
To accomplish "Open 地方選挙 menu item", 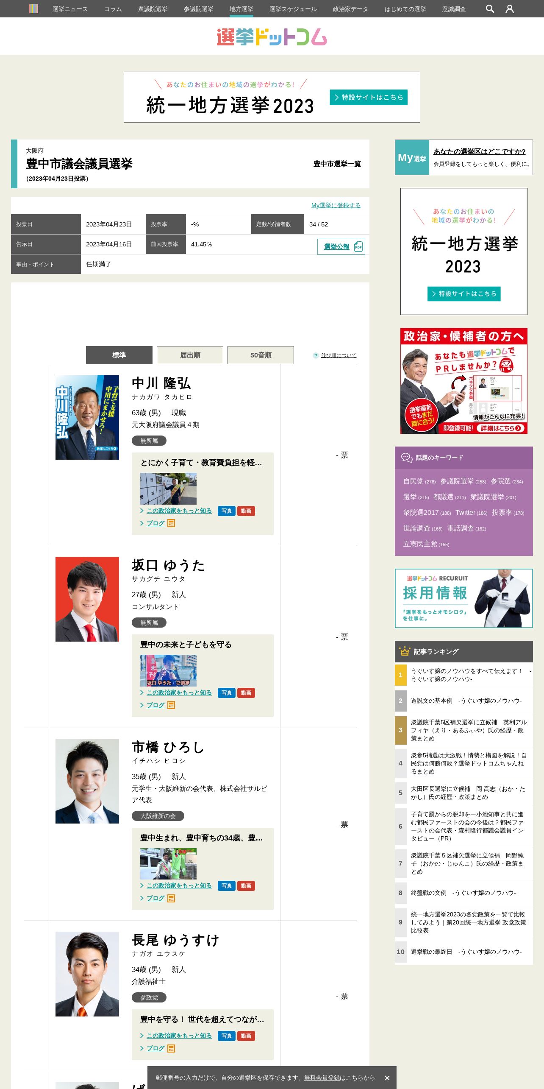I will click(241, 9).
